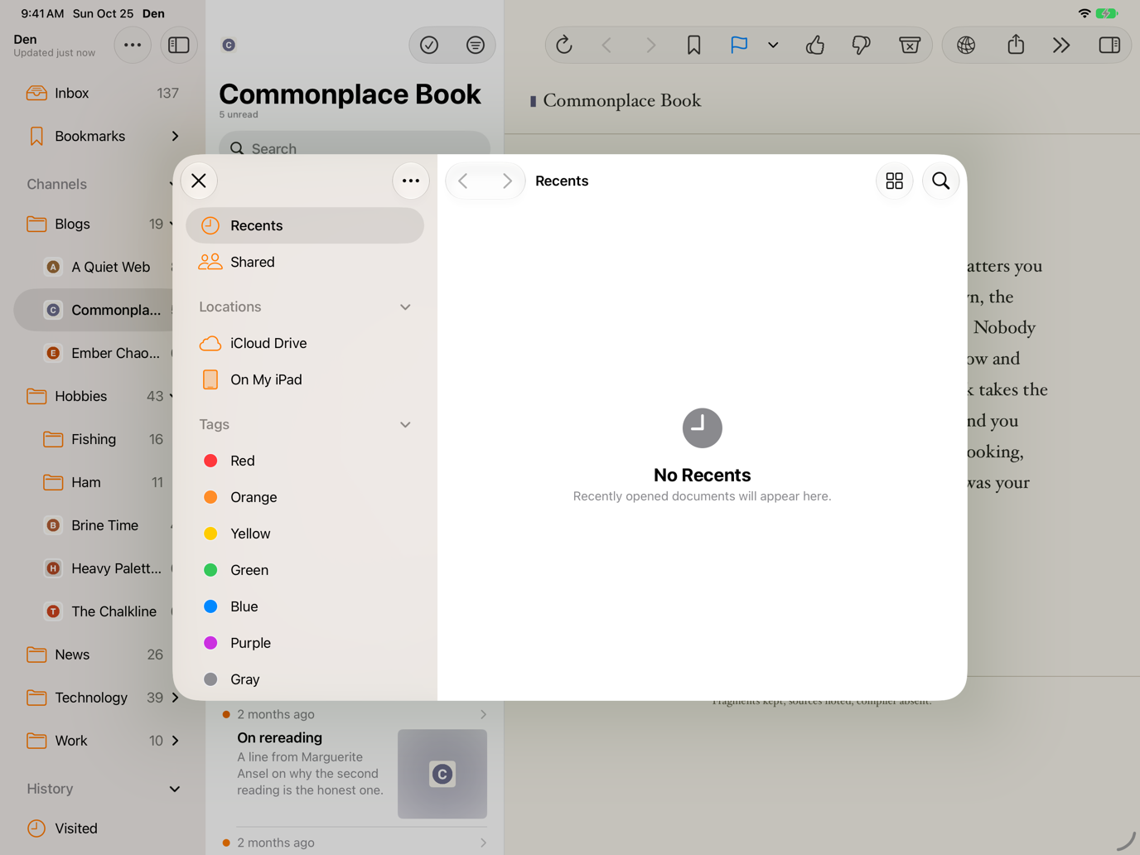Collapse the Tags section
This screenshot has width=1140, height=855.
tap(405, 425)
